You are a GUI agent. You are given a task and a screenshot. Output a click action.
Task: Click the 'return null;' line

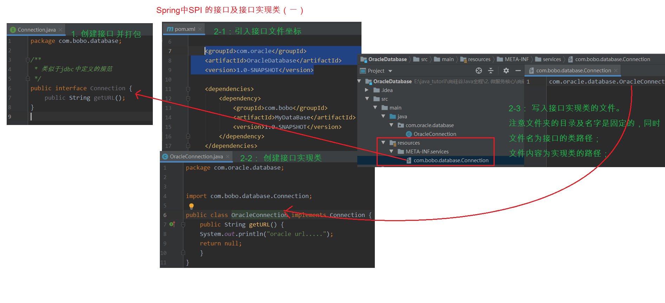(x=221, y=243)
